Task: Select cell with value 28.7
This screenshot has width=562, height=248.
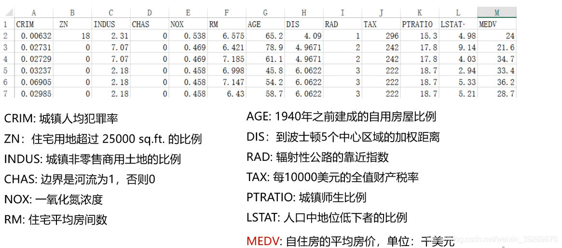Action: pos(497,94)
